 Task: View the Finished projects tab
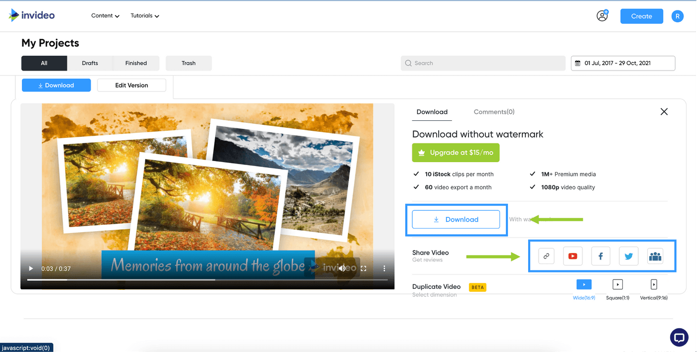(136, 63)
